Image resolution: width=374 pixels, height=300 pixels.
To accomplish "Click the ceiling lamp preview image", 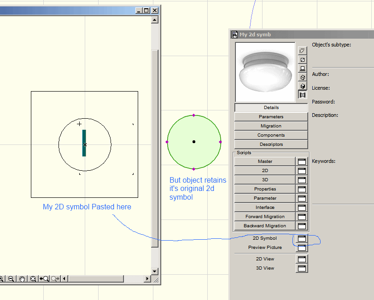I will [265, 72].
